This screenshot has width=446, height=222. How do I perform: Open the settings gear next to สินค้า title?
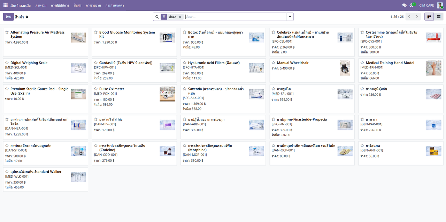[27, 17]
